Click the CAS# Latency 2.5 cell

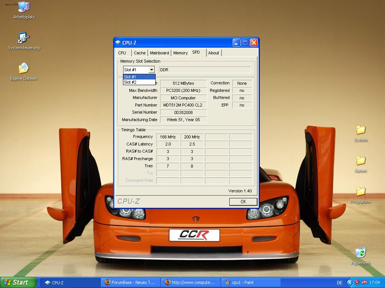(192, 144)
